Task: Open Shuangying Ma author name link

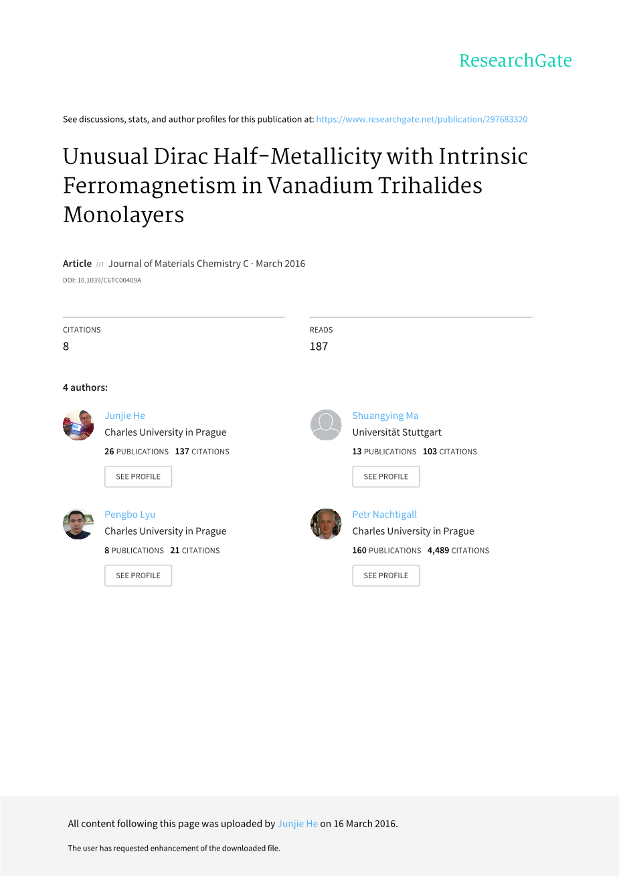Action: point(385,416)
